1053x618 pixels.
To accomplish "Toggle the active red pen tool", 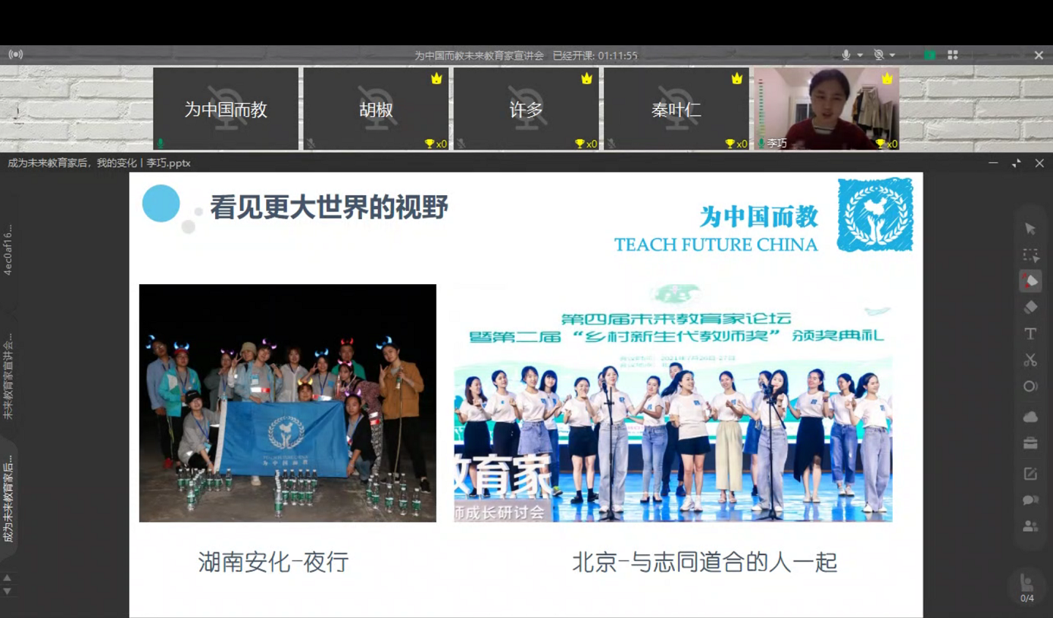I will (1030, 281).
